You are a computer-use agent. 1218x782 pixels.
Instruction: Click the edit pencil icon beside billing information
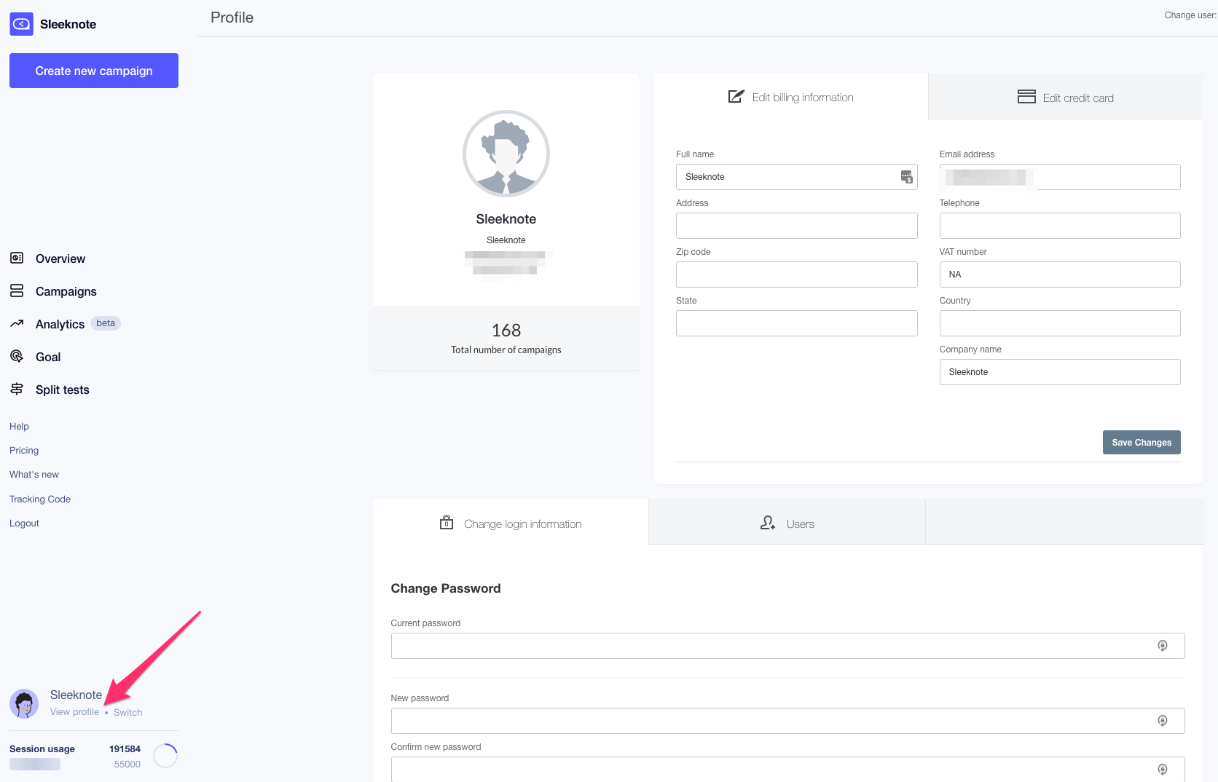pos(736,96)
